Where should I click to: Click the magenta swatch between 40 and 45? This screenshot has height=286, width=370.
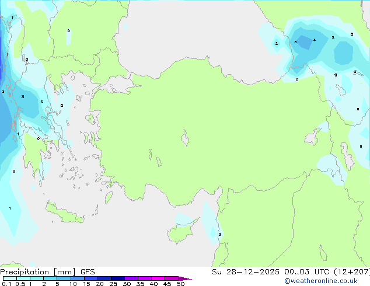click(x=158, y=278)
